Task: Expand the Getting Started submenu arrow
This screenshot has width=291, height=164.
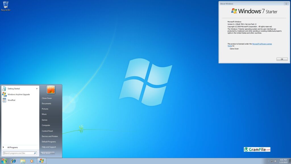Action: 36,89
